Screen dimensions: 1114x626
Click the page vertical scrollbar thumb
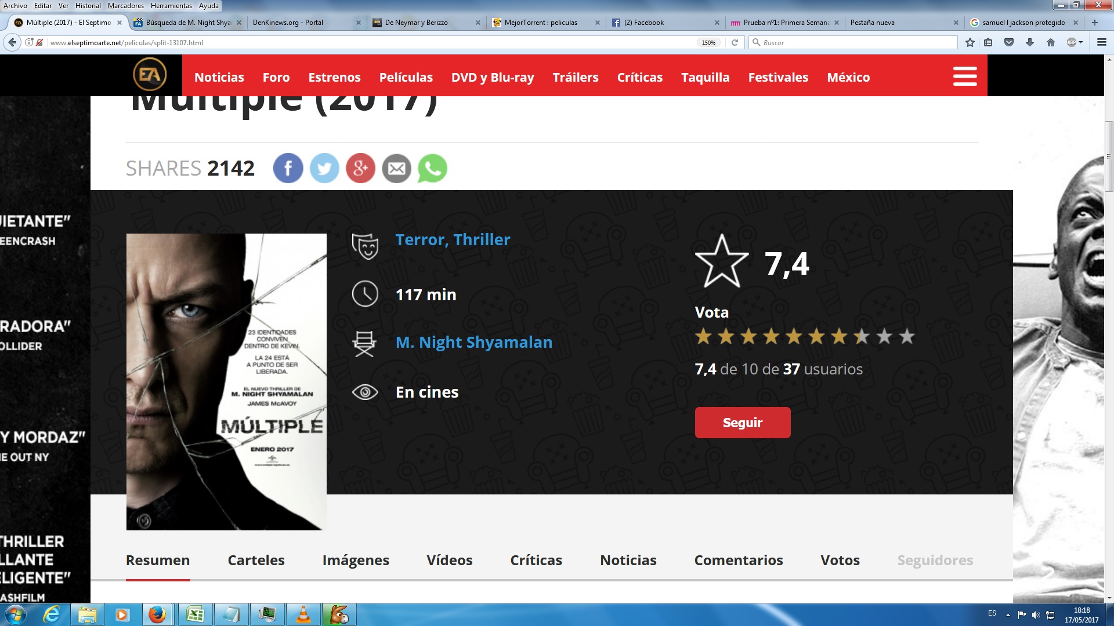coord(1109,156)
